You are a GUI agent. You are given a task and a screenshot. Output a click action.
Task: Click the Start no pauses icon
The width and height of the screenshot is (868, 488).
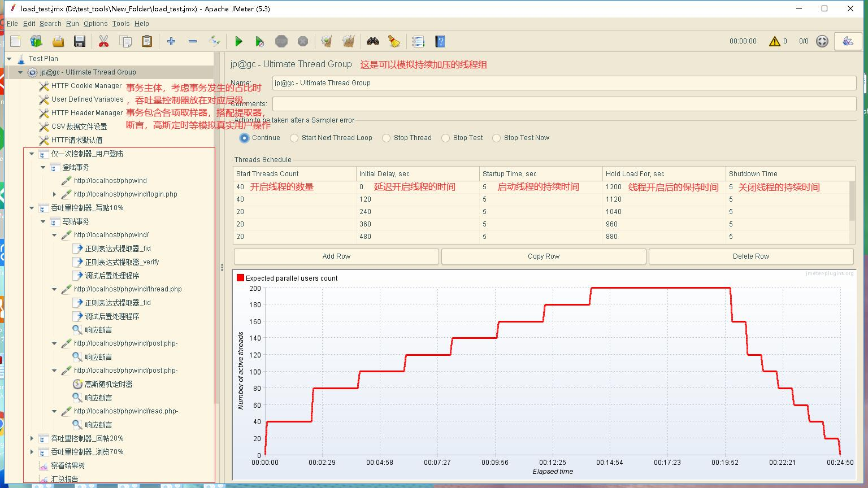(259, 41)
